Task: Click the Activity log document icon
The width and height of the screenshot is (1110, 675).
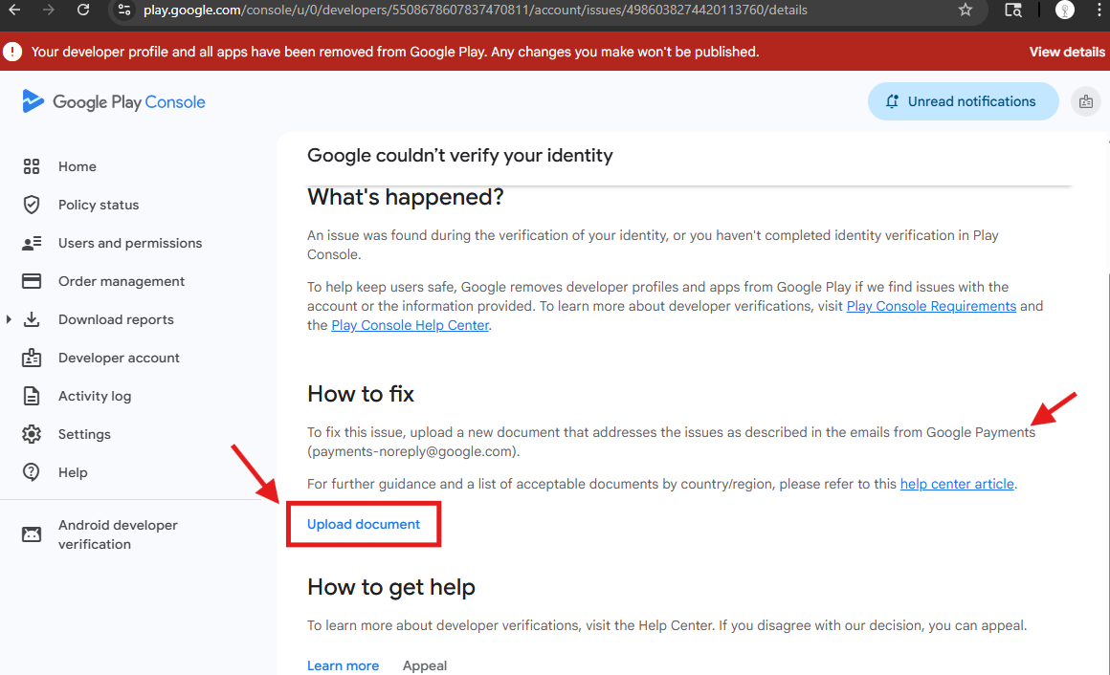Action: pos(32,396)
